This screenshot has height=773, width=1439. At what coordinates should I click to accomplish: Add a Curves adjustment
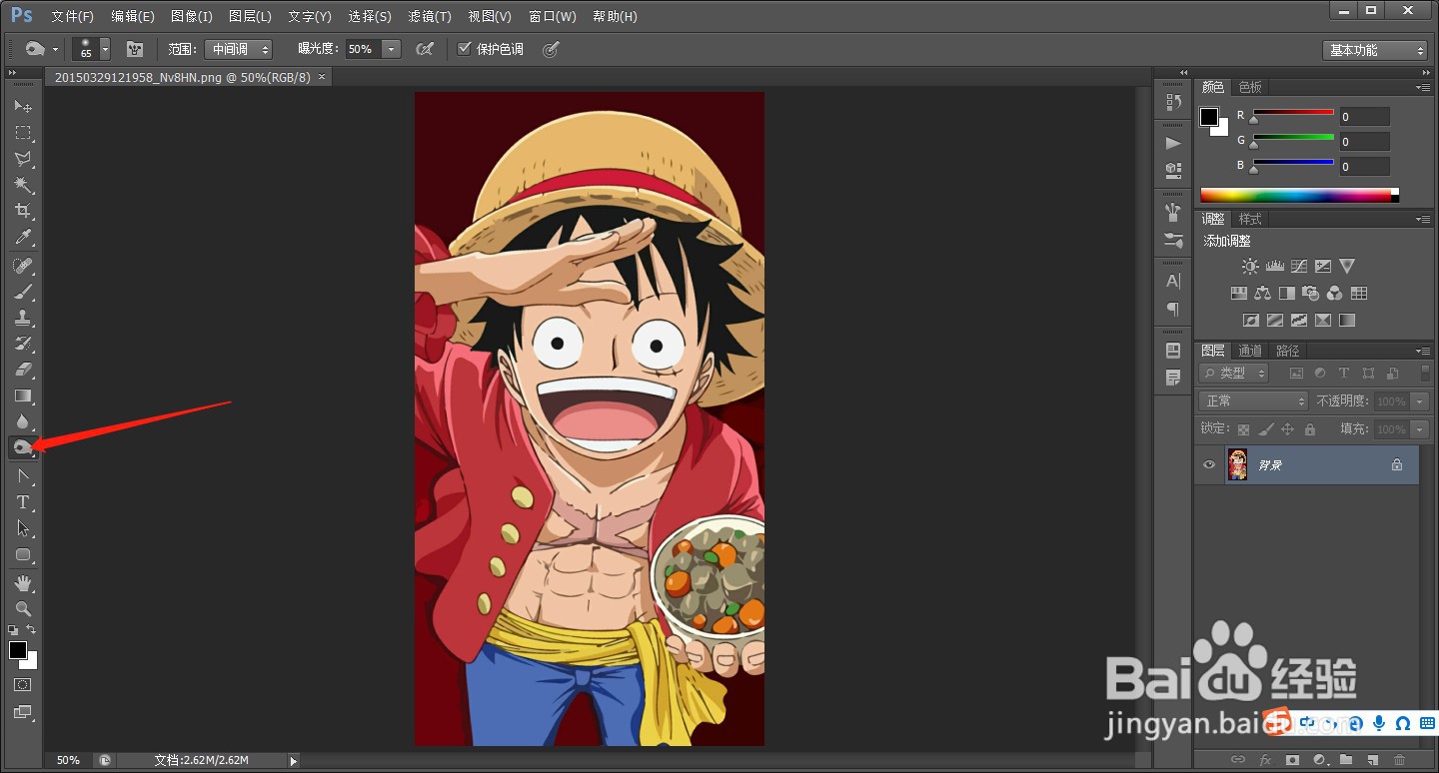[1299, 267]
